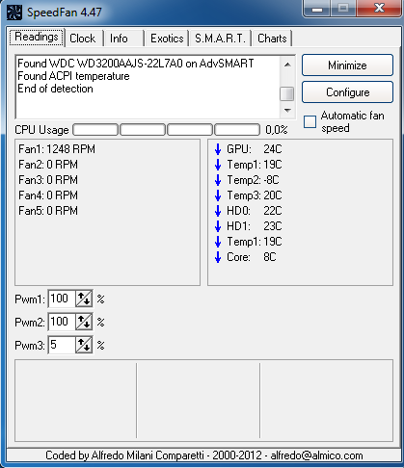This screenshot has width=404, height=468.
Task: Click the arrow icon next to Temp1: 19C above Core
Action: click(x=218, y=242)
